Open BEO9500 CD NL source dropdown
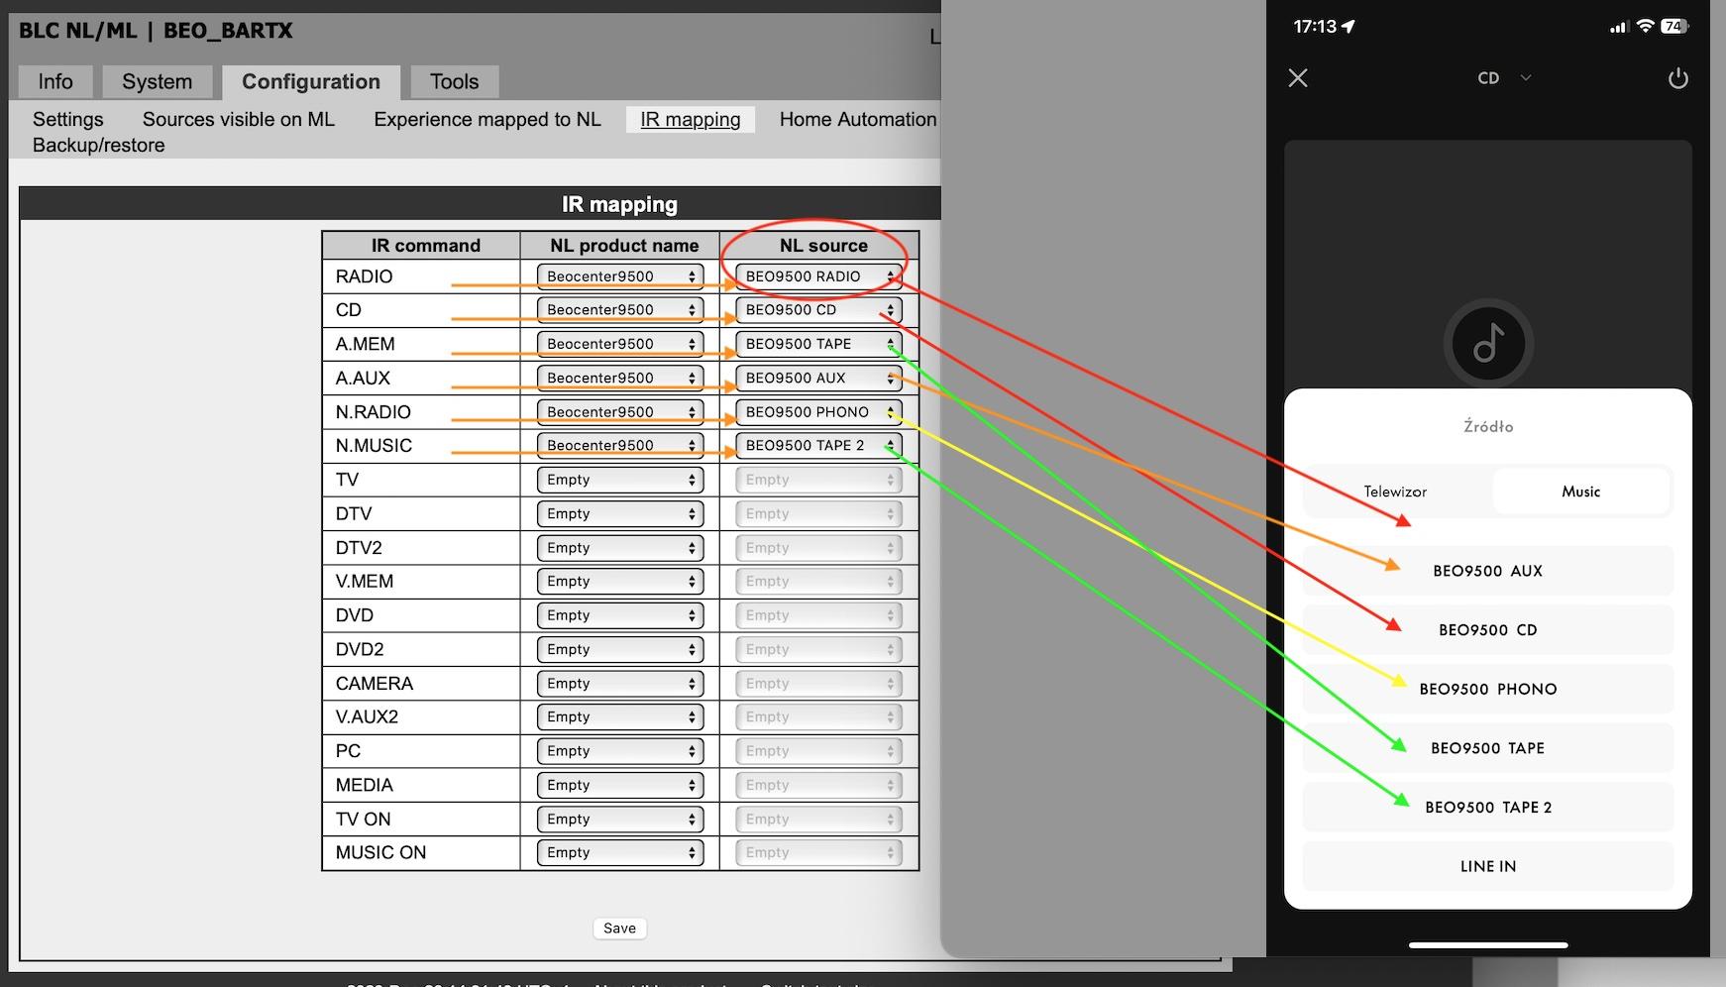Screen dimensions: 1726x987 [x=818, y=310]
